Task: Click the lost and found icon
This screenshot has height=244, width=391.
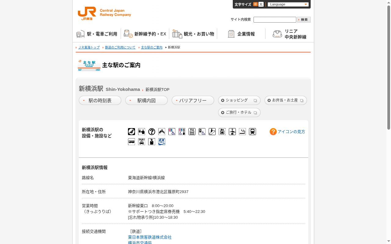Action: click(232, 132)
